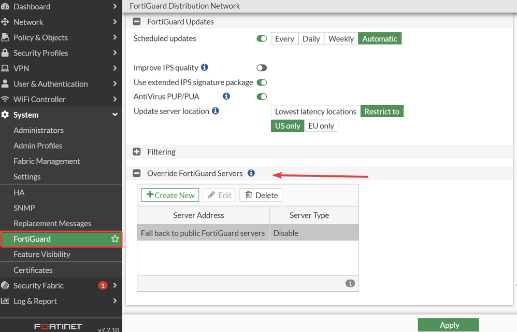This screenshot has width=517, height=332.
Task: Click the WiFi Controller signal icon
Action: click(x=5, y=99)
